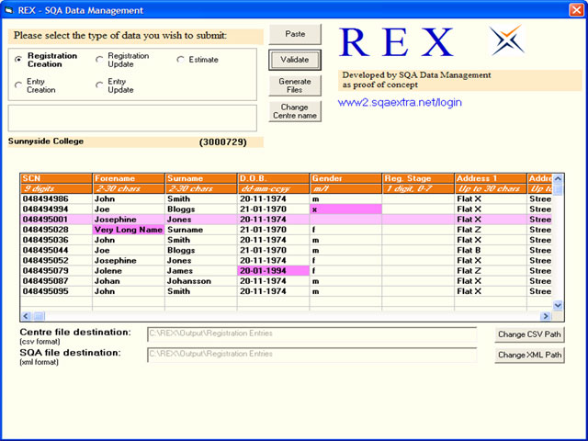The image size is (588, 441).
Task: Click the empty message box under data types
Action: click(132, 119)
